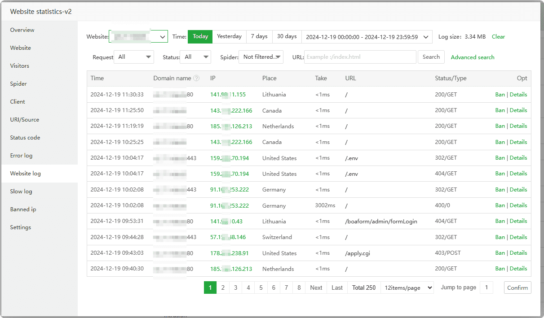The height and width of the screenshot is (318, 544).
Task: Expand the Spider filter dropdown
Action: (261, 57)
